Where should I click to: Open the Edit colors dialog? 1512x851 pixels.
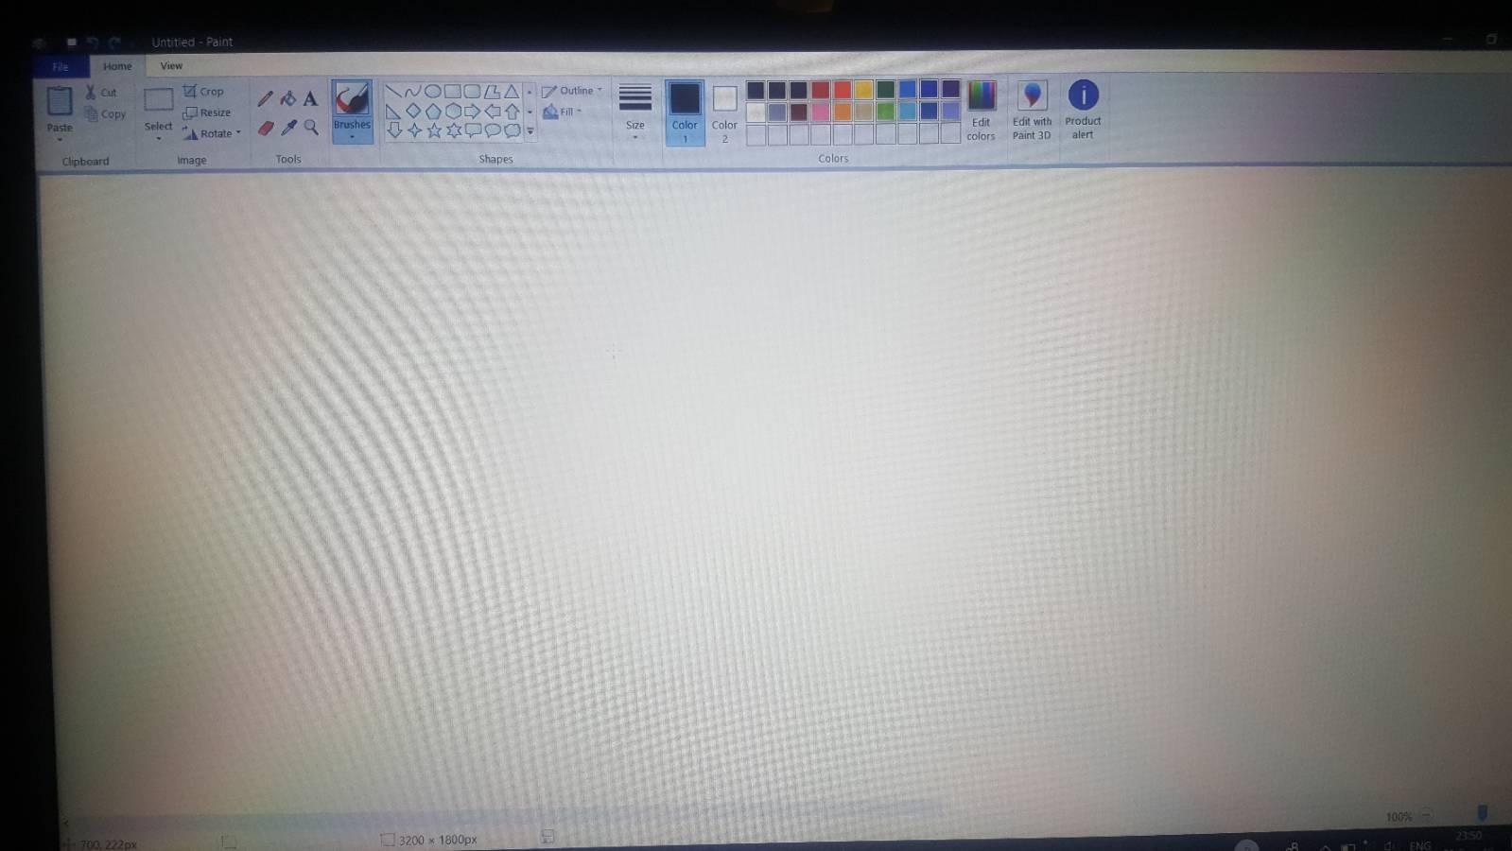pyautogui.click(x=982, y=112)
